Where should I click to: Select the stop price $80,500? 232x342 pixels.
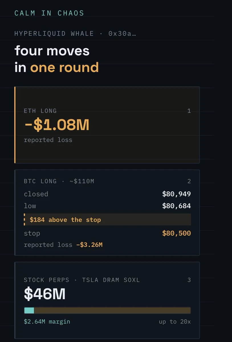coord(176,233)
